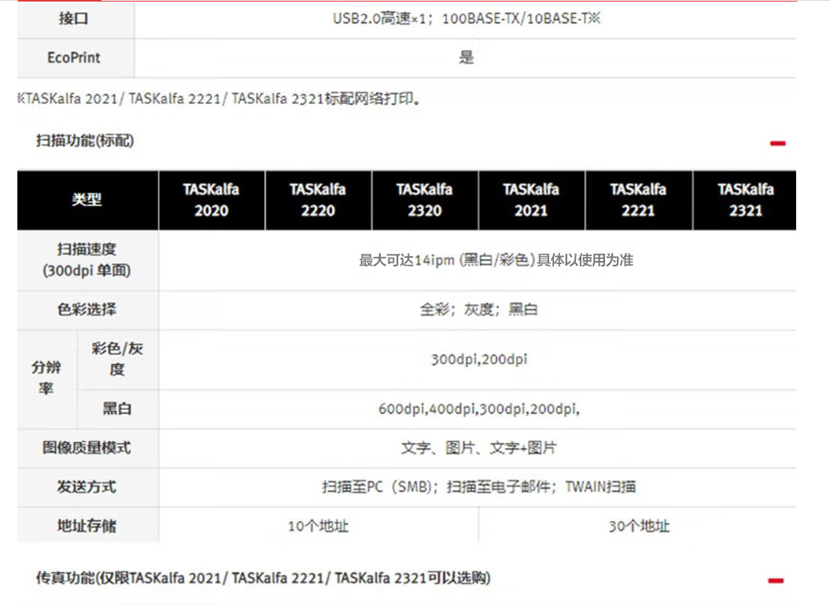Select the 黑白 resolution sub-row label

[117, 409]
